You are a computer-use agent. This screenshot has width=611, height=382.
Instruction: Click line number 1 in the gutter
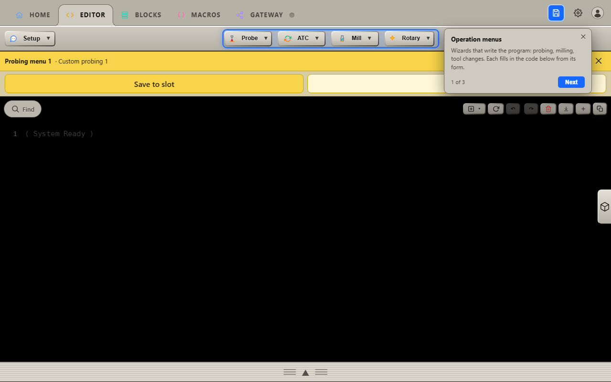click(15, 134)
